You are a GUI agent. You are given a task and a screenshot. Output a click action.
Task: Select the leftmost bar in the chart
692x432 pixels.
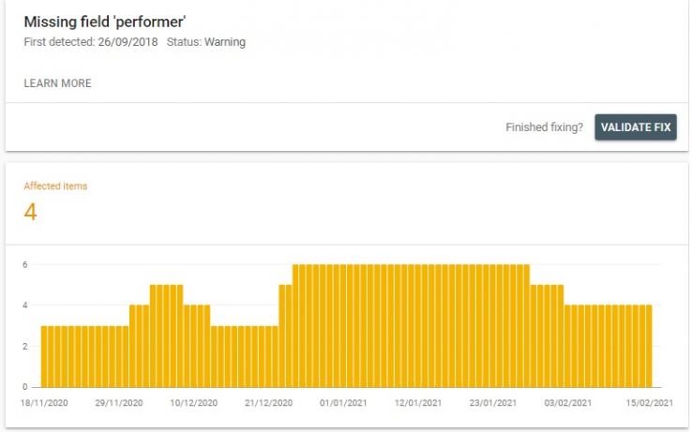[45, 356]
